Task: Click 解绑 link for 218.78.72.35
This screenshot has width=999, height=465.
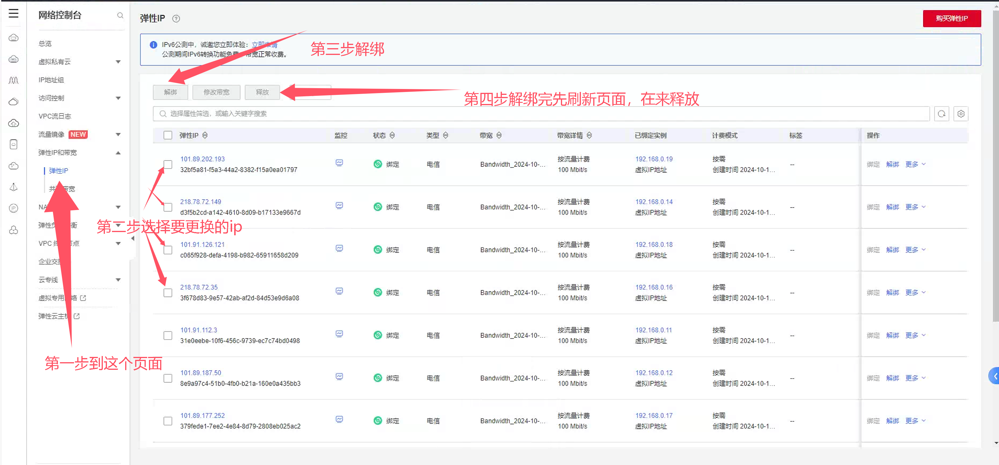Action: (x=892, y=293)
